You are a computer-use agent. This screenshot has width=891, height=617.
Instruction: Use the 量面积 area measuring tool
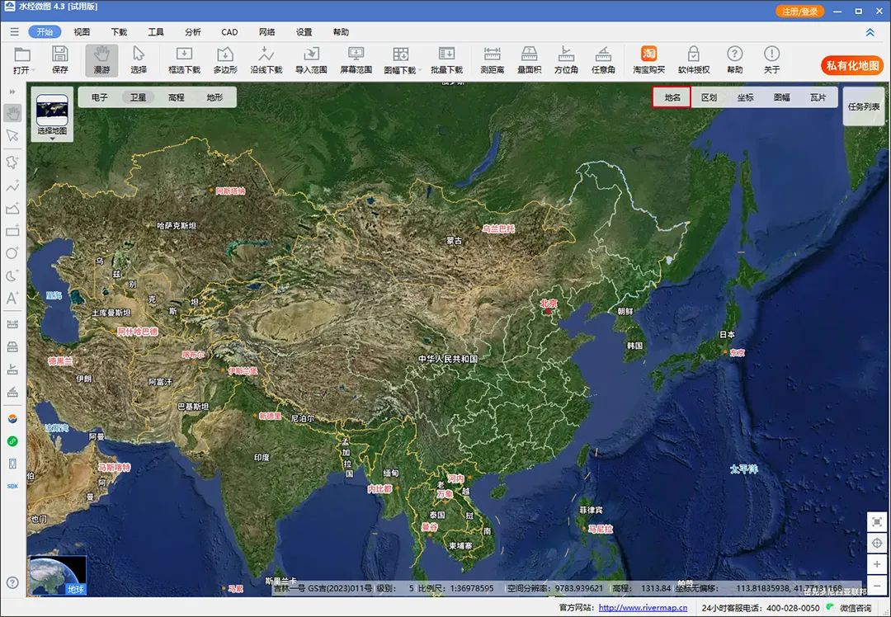coord(529,59)
